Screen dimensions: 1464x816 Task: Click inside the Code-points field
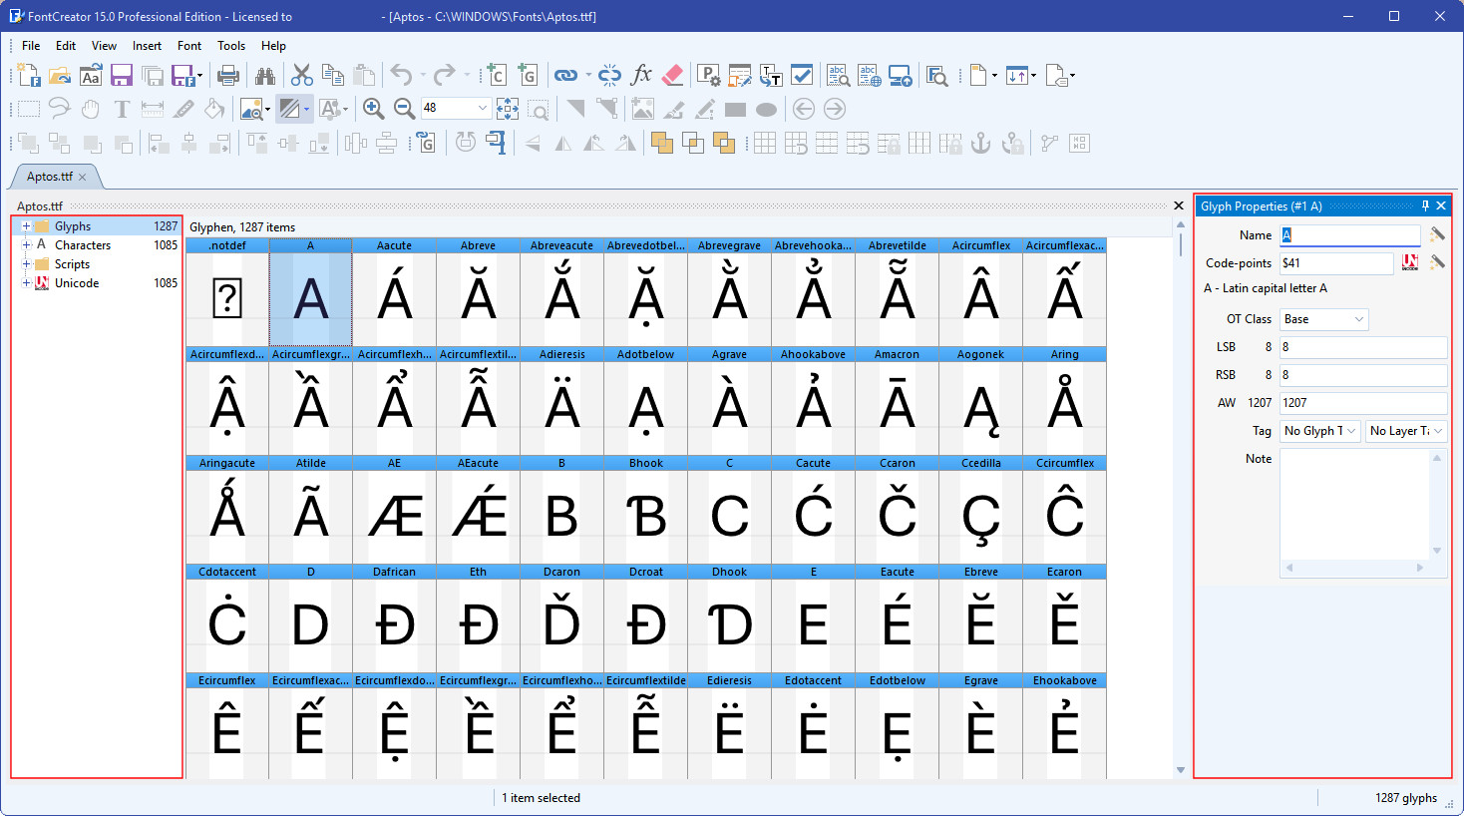(x=1336, y=263)
